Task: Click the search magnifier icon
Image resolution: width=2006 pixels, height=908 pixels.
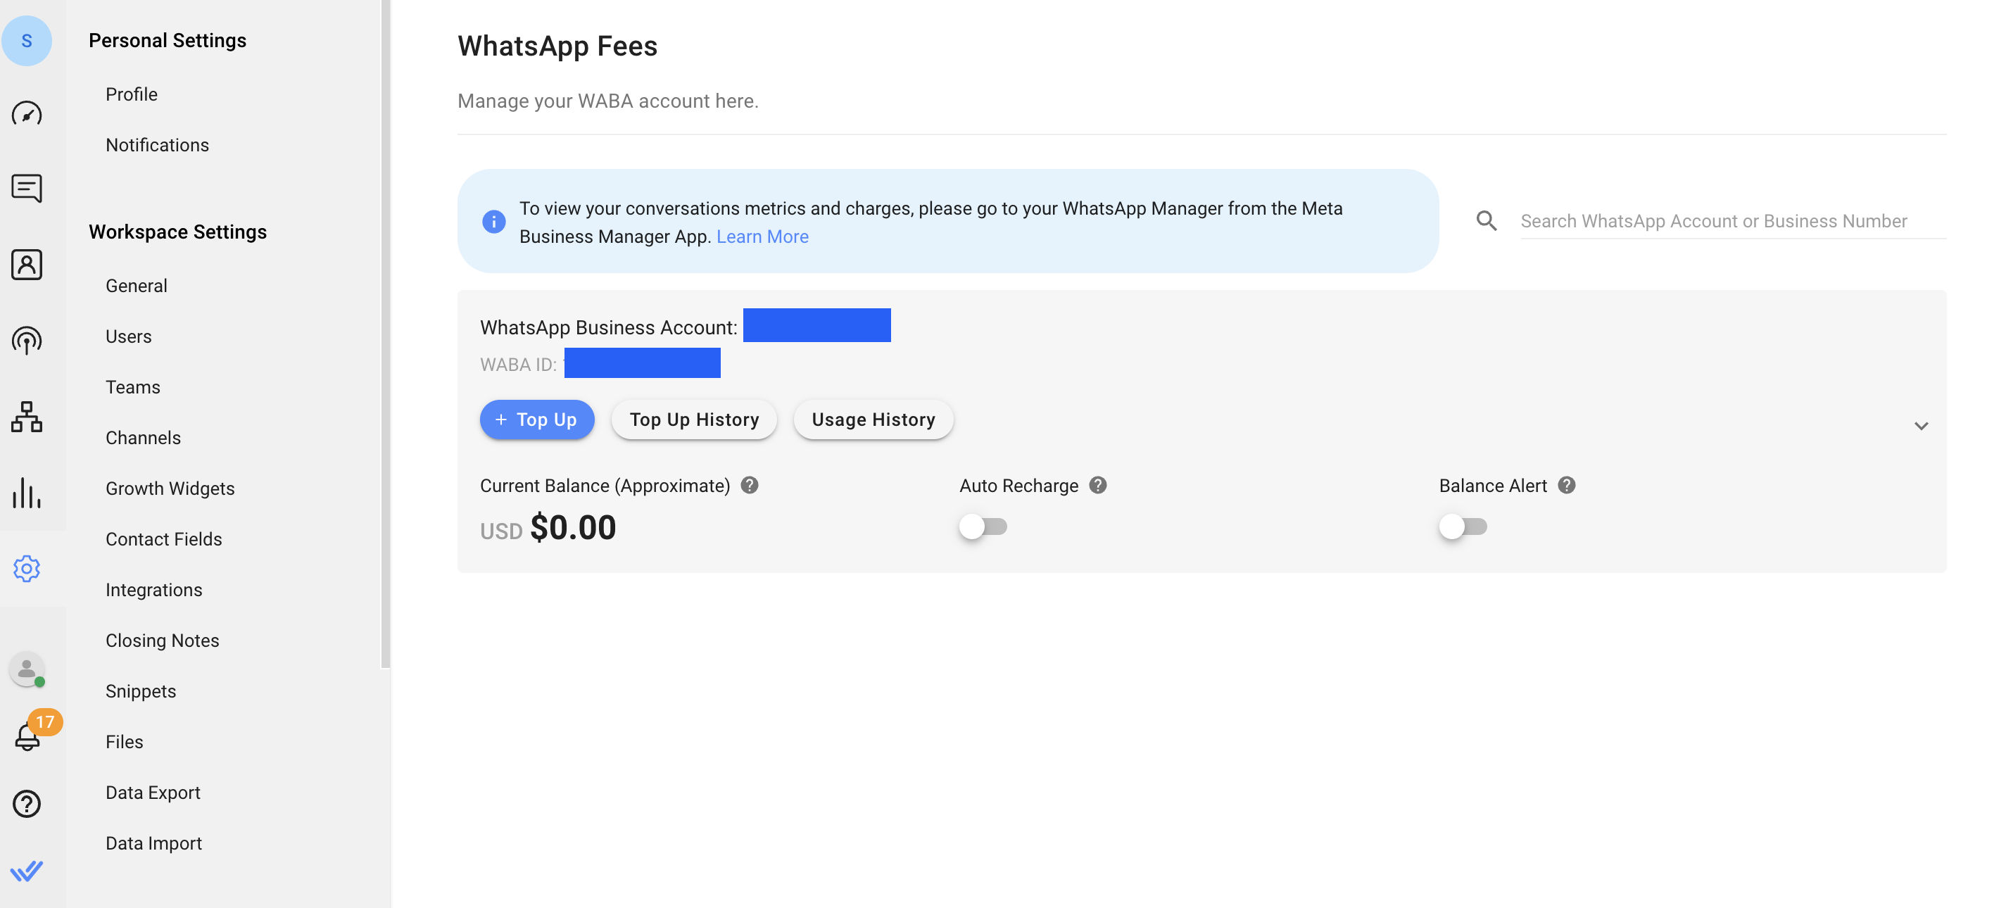Action: 1487,221
